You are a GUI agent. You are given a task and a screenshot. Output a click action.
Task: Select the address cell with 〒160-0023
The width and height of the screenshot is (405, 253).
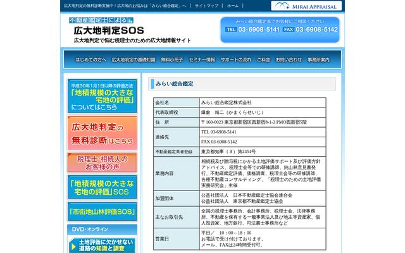[263, 122]
